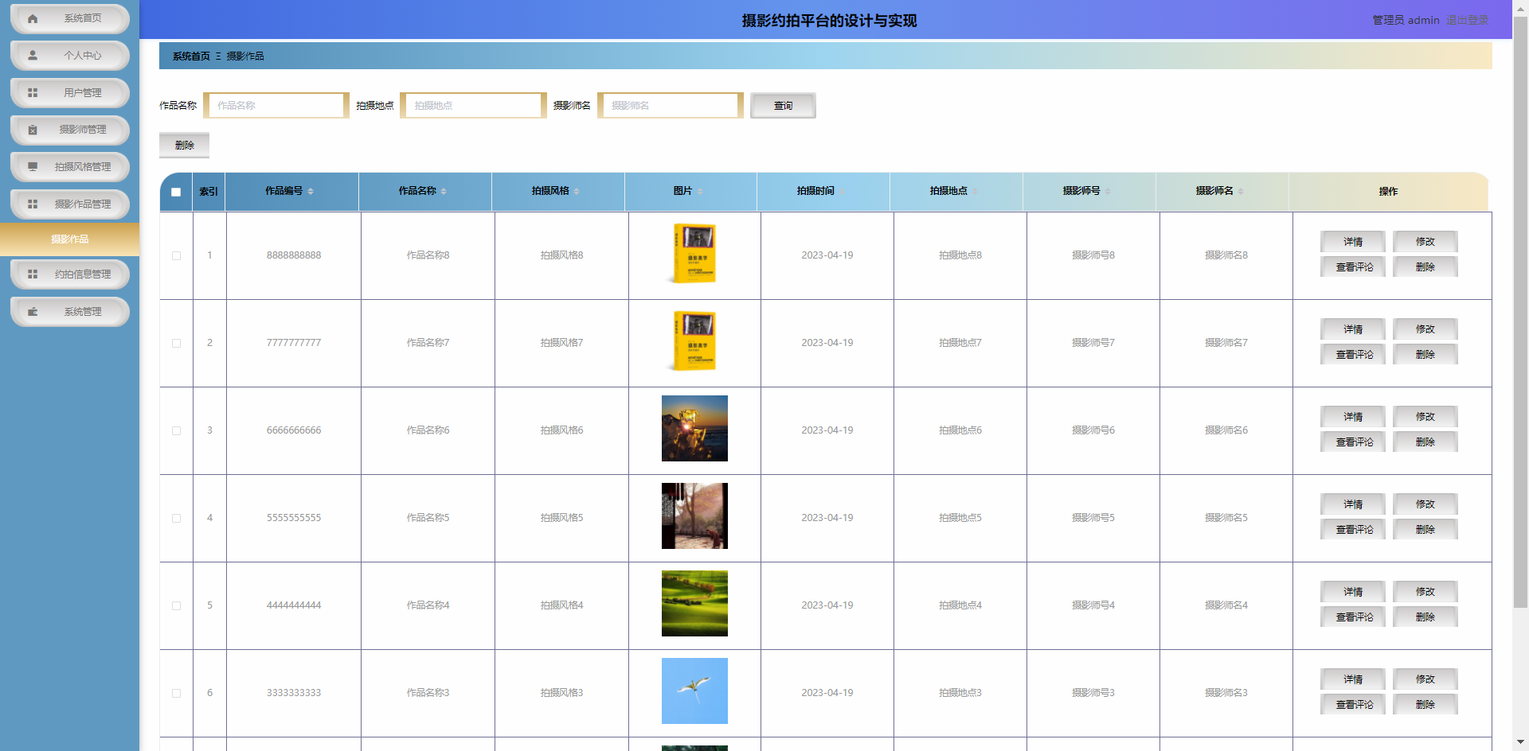Viewport: 1529px width, 751px height.
Task: Click 退出登录 logout link
Action: click(1467, 20)
